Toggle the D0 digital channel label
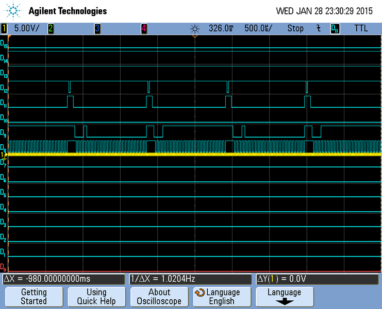The height and width of the screenshot is (309, 382). 4,268
